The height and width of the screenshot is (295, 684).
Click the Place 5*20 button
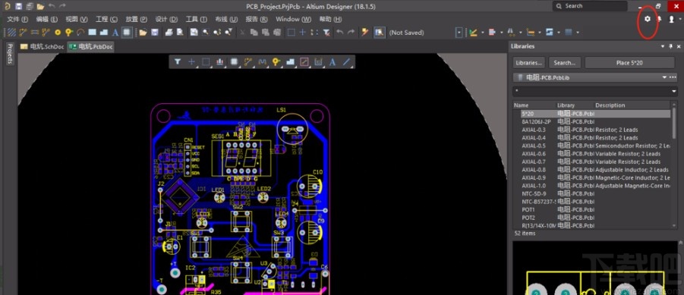point(629,63)
